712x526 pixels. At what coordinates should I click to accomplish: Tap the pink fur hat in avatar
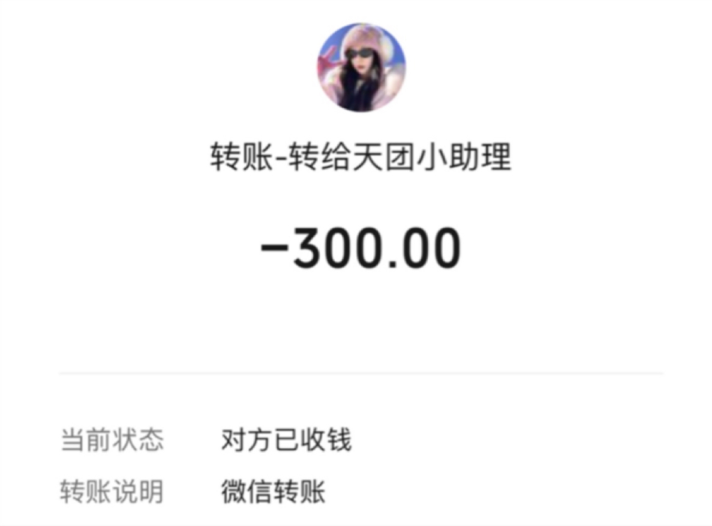(x=363, y=38)
